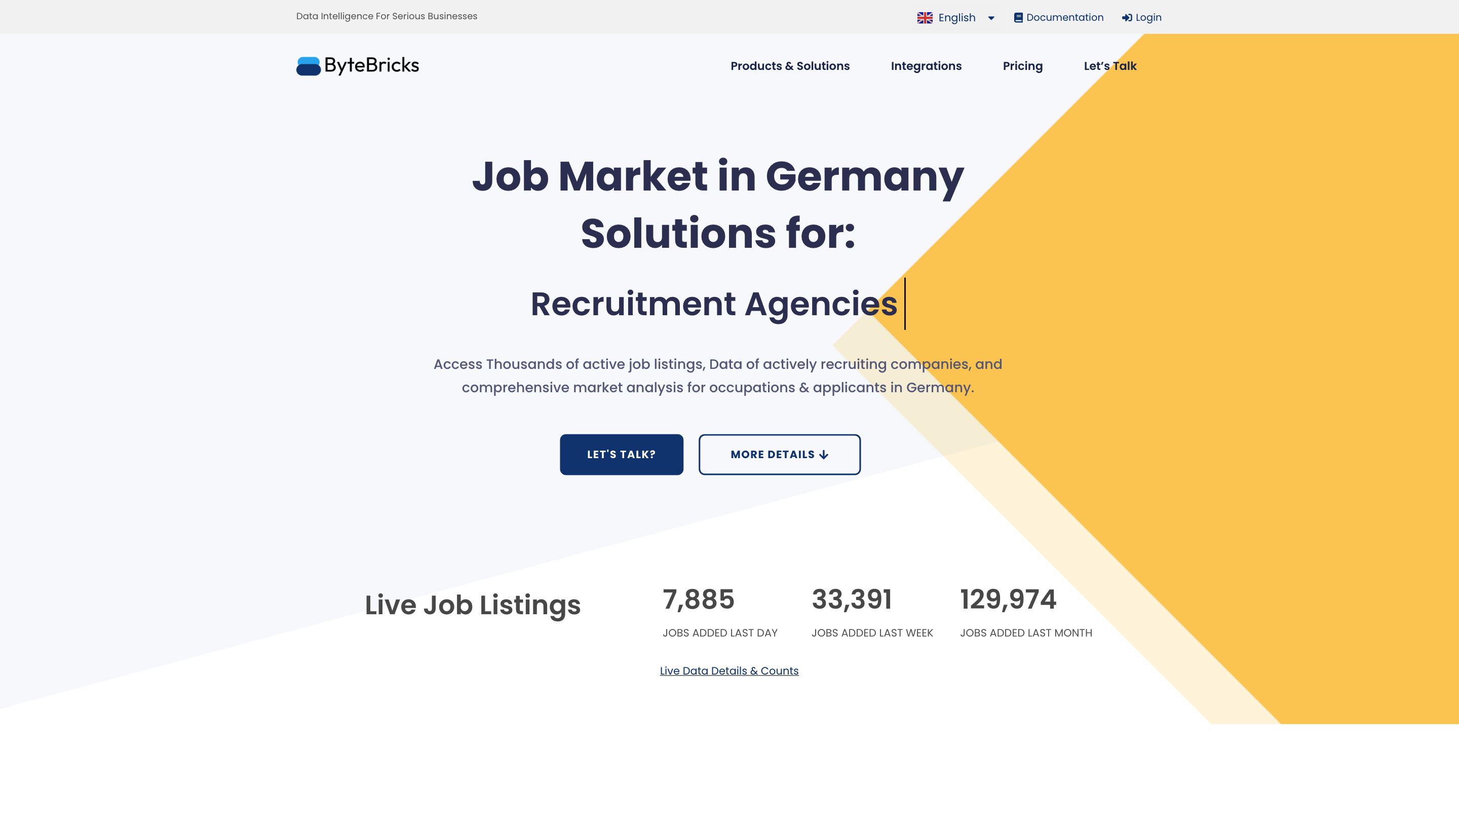The width and height of the screenshot is (1459, 821).
Task: Click the Documentation link
Action: pyautogui.click(x=1065, y=17)
